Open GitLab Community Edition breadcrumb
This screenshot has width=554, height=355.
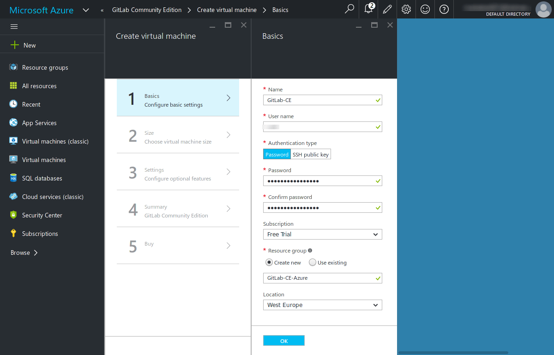click(x=147, y=9)
